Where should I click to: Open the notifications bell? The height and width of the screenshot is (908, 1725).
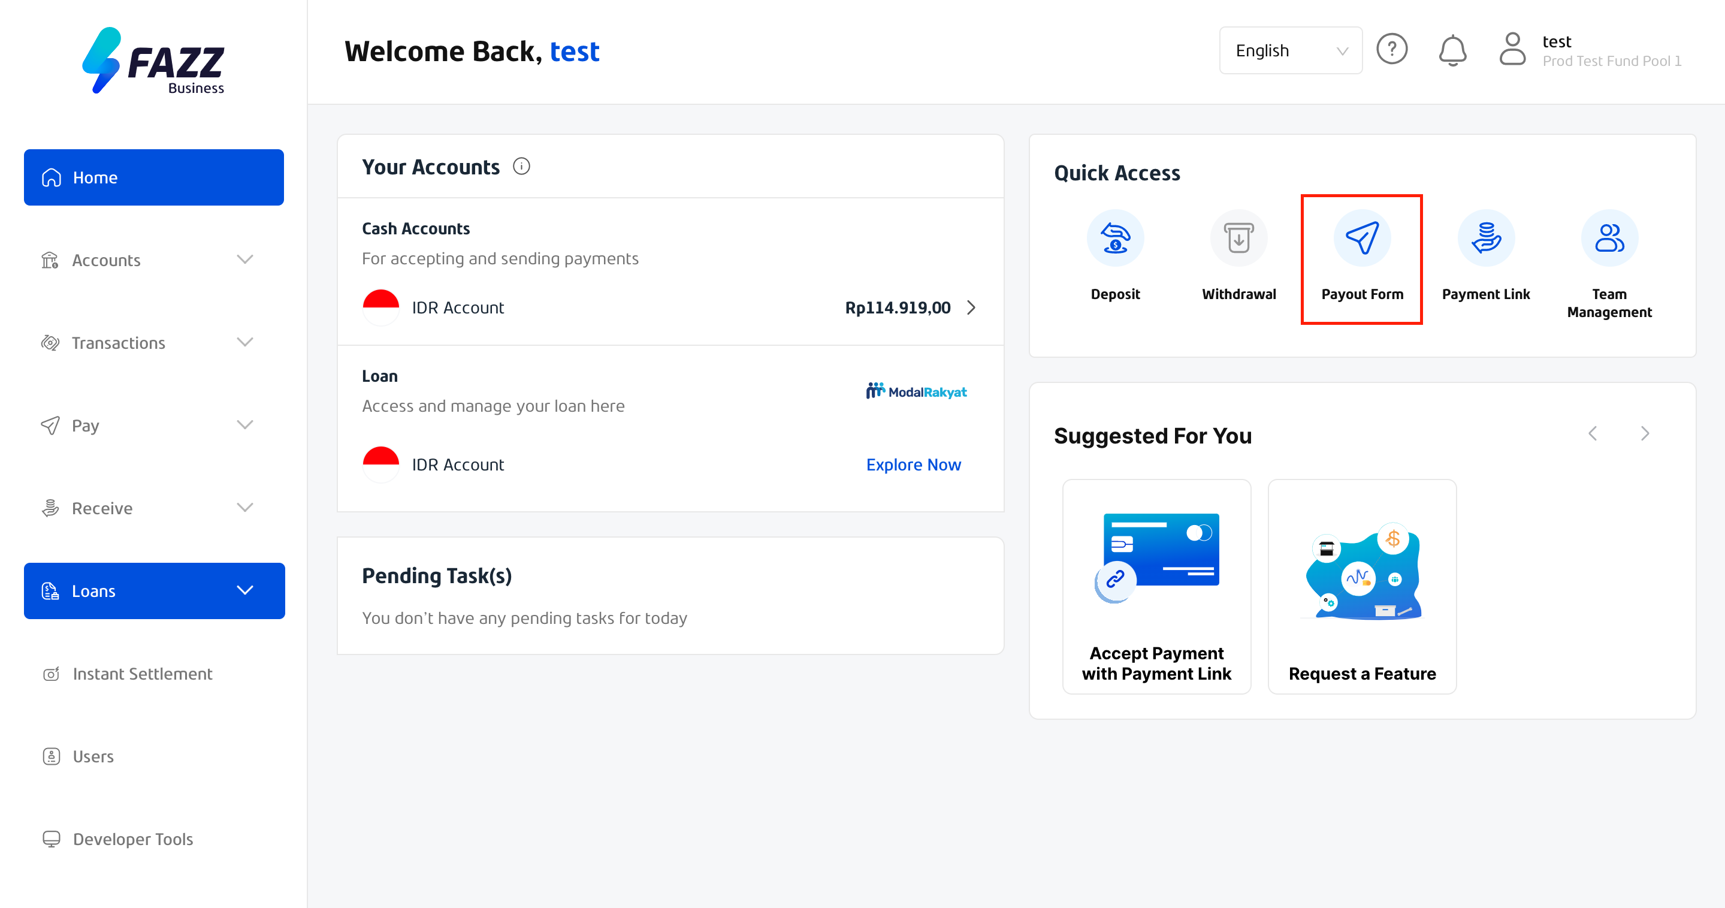(1452, 50)
